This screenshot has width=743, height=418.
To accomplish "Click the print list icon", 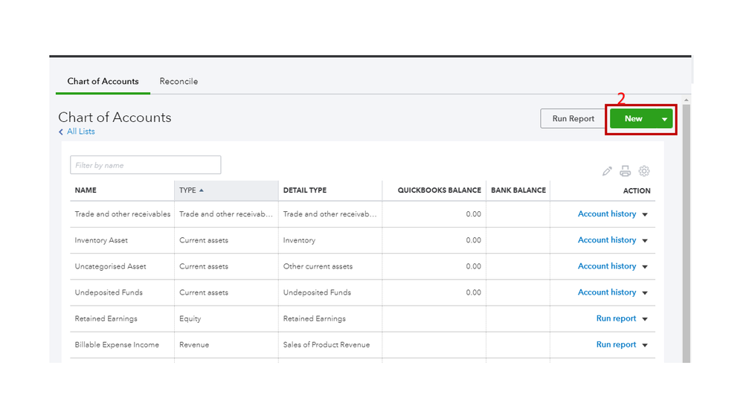I will 625,171.
